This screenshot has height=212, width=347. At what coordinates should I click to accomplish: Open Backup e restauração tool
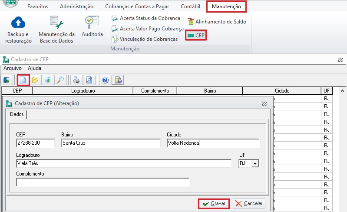(18, 30)
